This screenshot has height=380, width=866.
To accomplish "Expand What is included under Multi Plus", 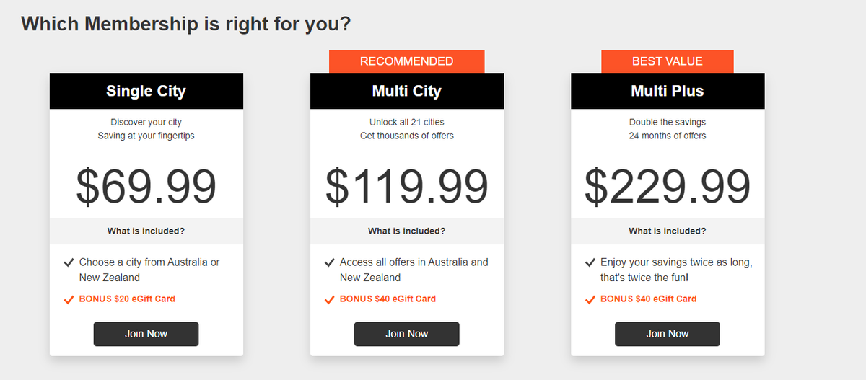I will [x=668, y=231].
